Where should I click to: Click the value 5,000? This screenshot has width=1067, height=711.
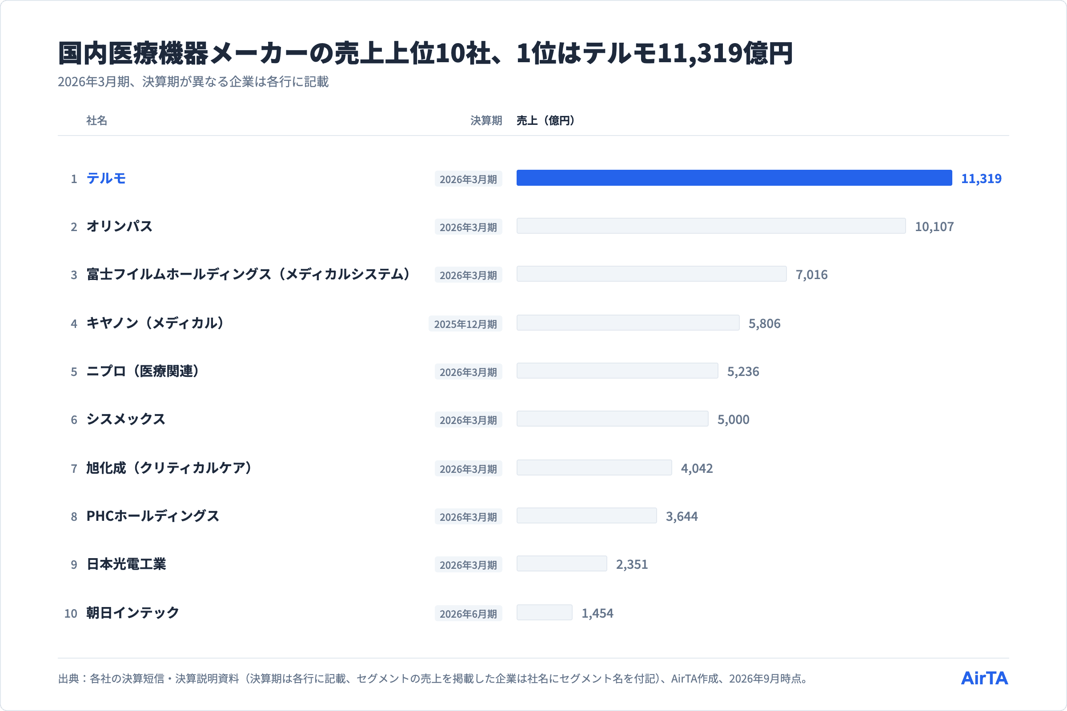coord(733,420)
